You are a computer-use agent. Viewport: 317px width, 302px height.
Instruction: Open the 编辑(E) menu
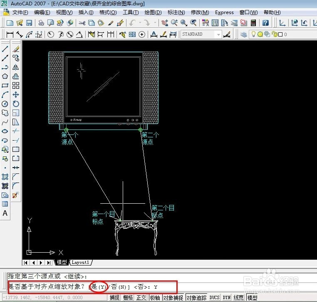[x=42, y=12]
